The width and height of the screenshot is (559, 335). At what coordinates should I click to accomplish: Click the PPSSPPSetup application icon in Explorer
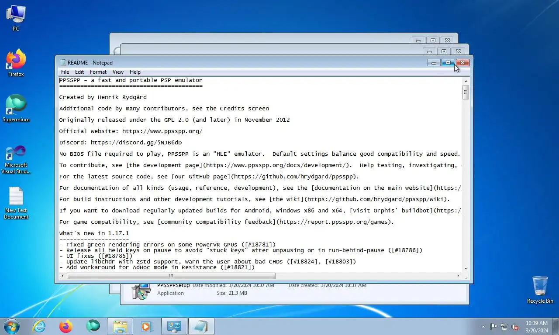[141, 291]
